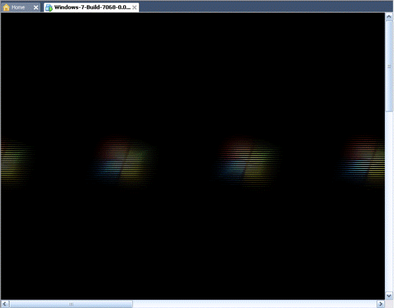The width and height of the screenshot is (394, 308).
Task: Click the vertical scrollbar thumb
Action: click(389, 67)
